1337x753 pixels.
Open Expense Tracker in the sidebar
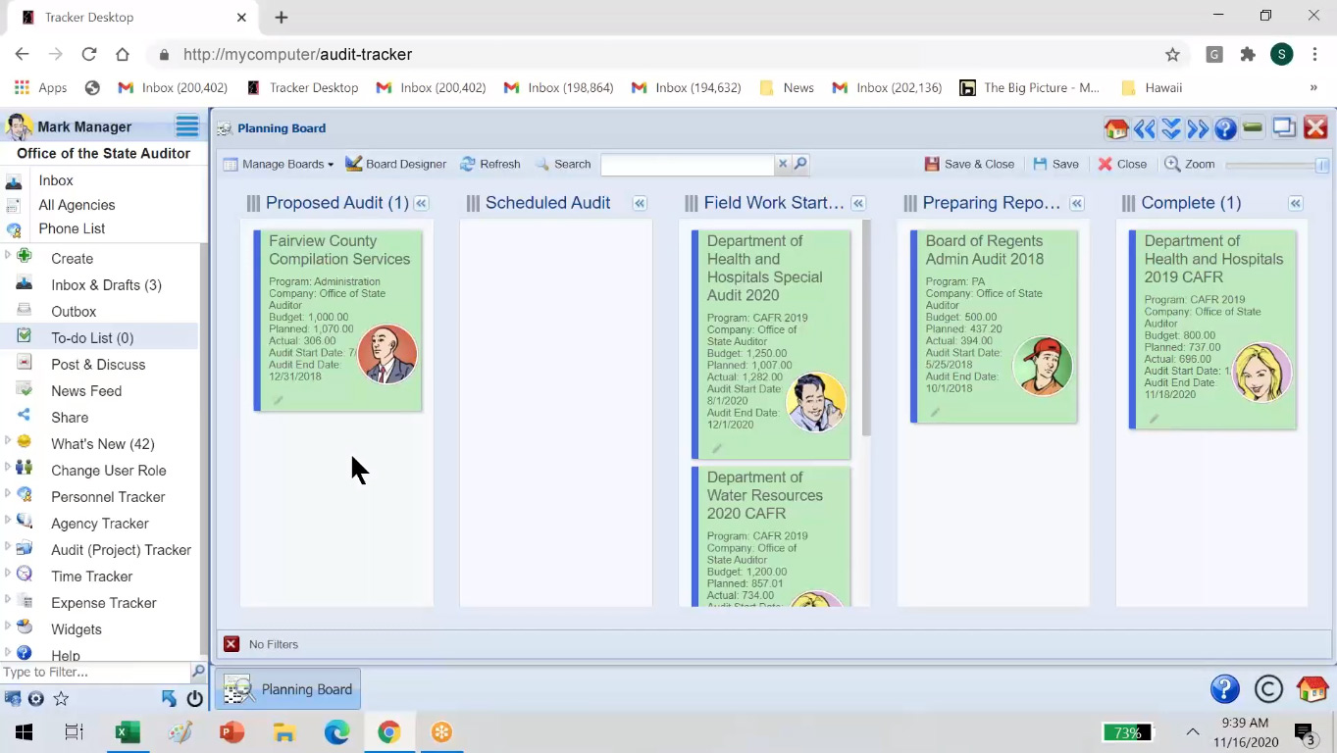point(104,602)
